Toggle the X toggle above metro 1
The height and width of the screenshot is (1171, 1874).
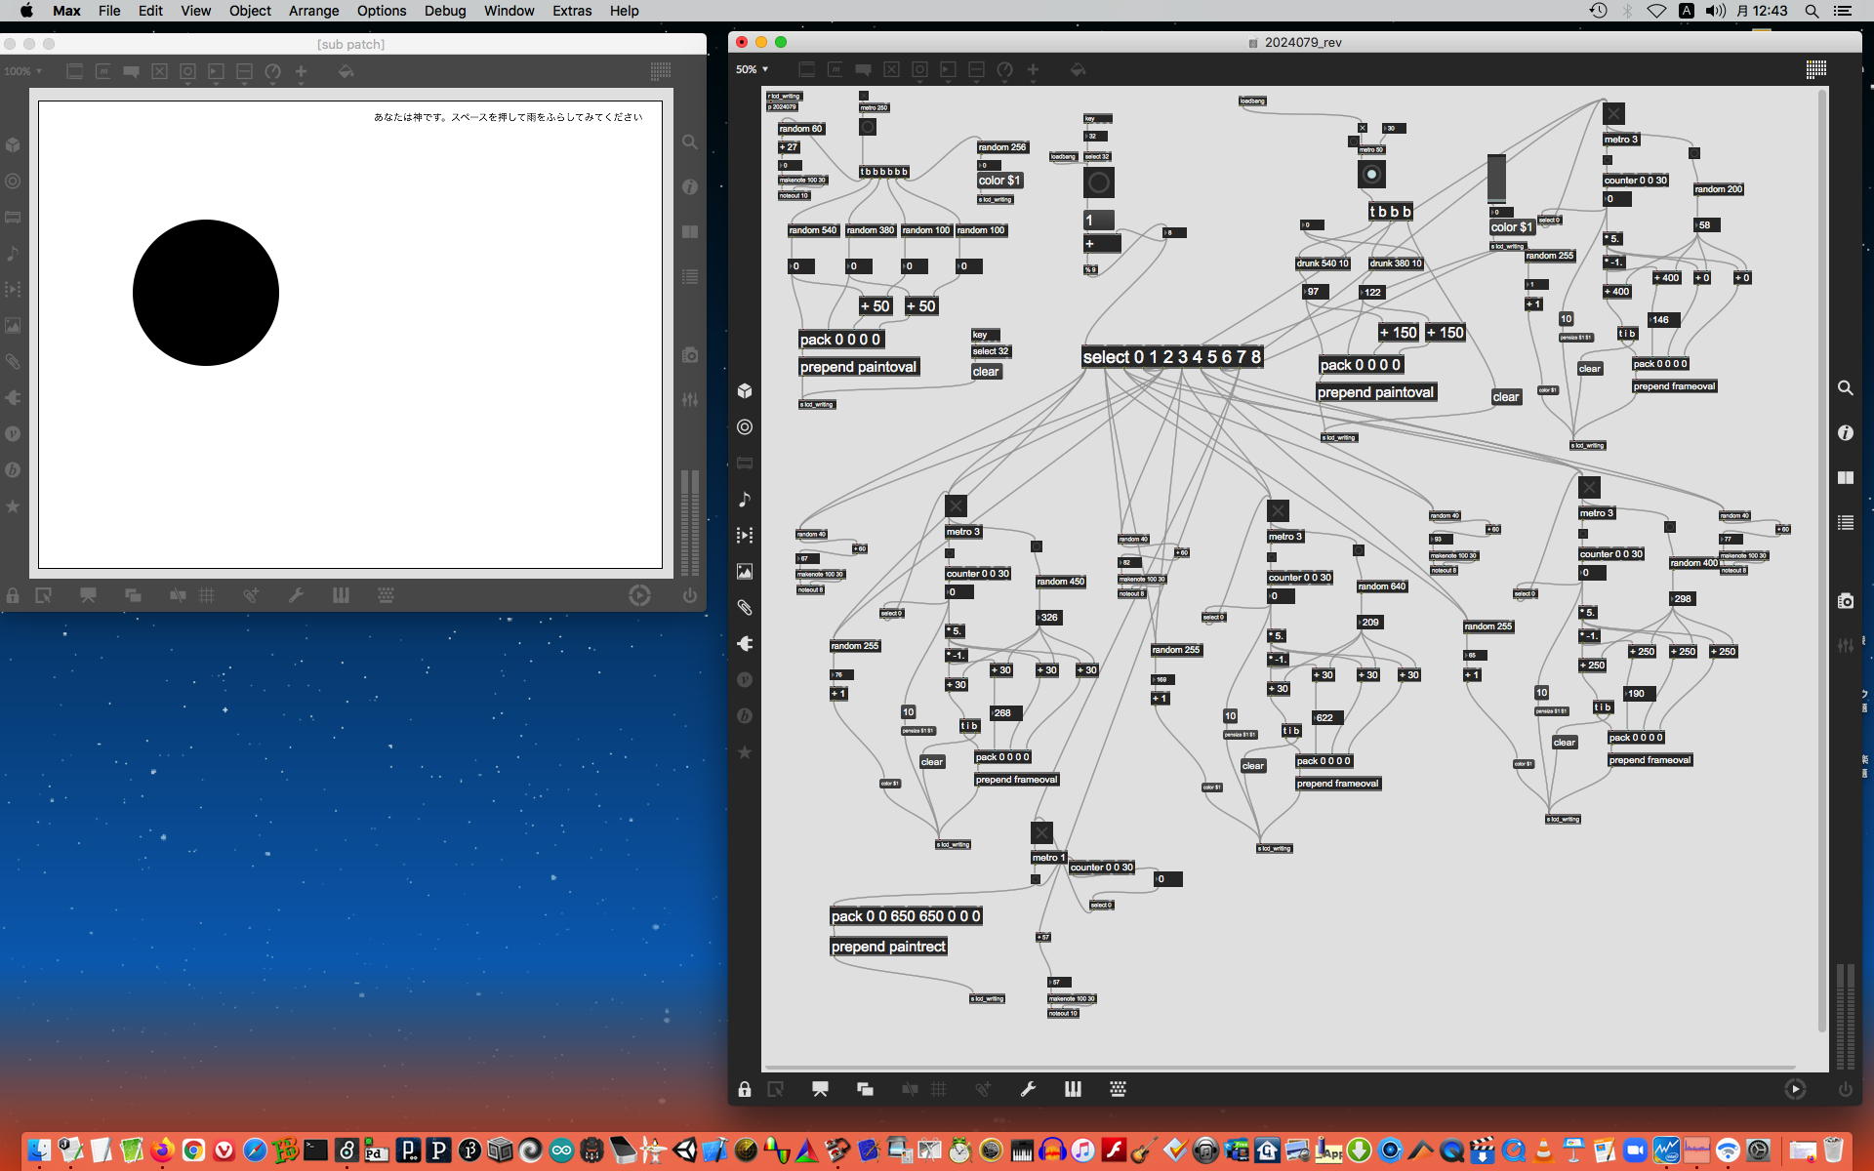coord(1041,832)
